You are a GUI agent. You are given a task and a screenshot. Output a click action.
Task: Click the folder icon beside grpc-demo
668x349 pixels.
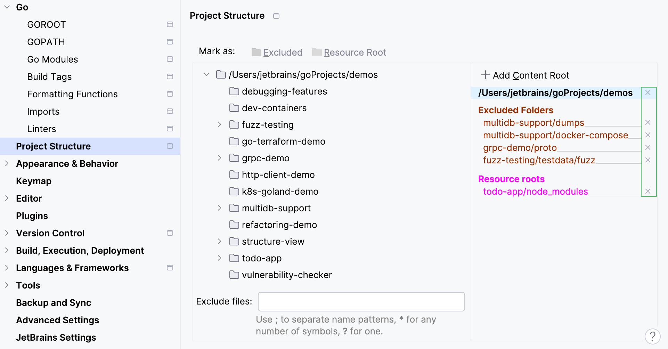234,158
